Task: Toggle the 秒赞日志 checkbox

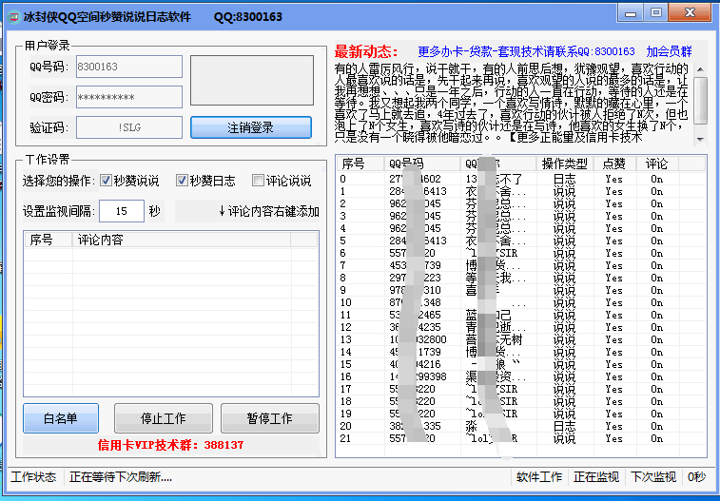Action: (183, 181)
